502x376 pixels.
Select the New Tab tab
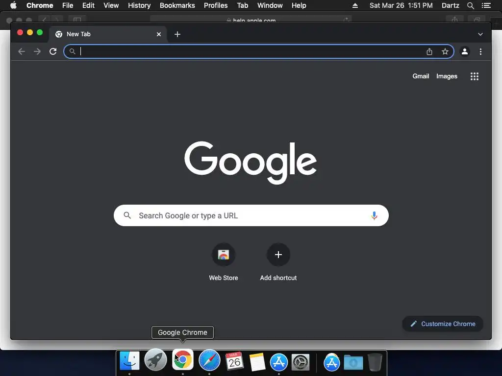click(x=108, y=34)
